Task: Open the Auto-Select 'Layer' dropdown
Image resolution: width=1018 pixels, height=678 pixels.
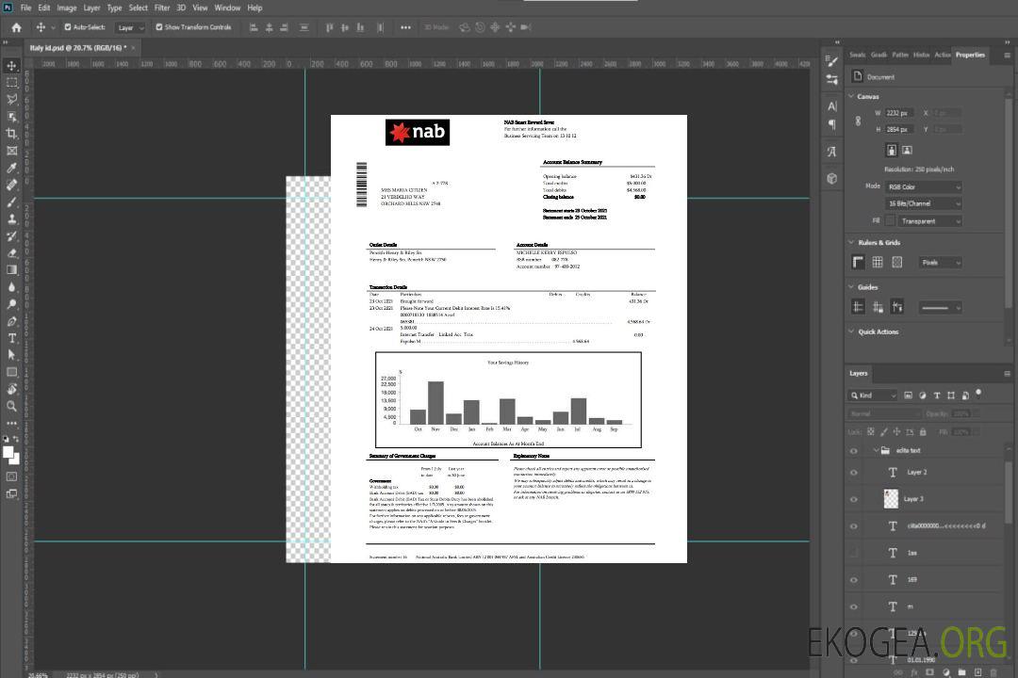Action: coord(130,27)
